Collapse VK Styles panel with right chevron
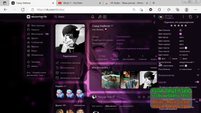The height and width of the screenshot is (113, 201). tap(198, 17)
